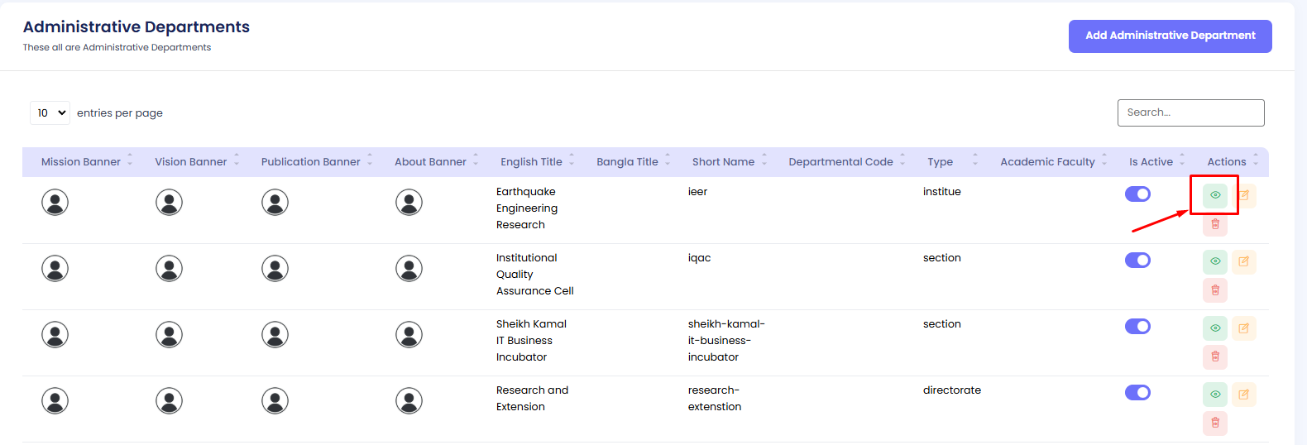This screenshot has width=1307, height=445.
Task: Open the entries per page dropdown
Action: pos(50,113)
